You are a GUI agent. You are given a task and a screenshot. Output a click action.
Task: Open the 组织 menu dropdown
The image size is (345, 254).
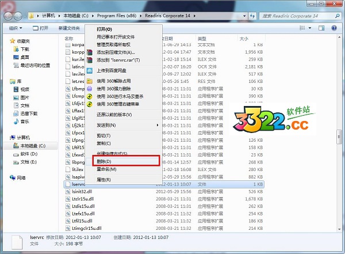(16, 28)
